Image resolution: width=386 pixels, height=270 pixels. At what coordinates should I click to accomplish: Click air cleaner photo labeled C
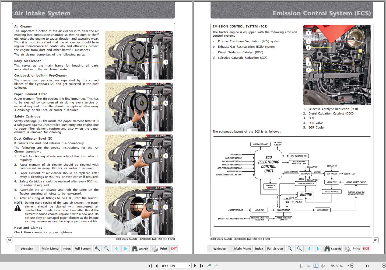pyautogui.click(x=139, y=211)
